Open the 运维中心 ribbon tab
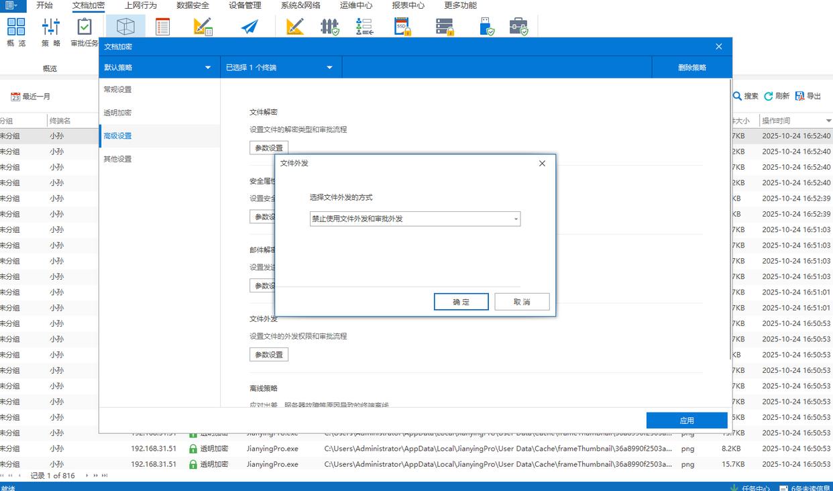The width and height of the screenshot is (833, 491). 355,5
